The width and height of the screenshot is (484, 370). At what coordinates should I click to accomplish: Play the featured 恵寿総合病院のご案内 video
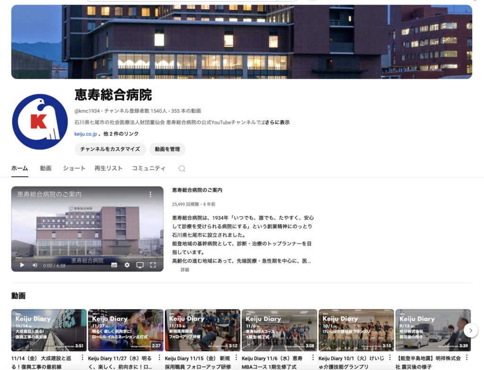[x=22, y=265]
